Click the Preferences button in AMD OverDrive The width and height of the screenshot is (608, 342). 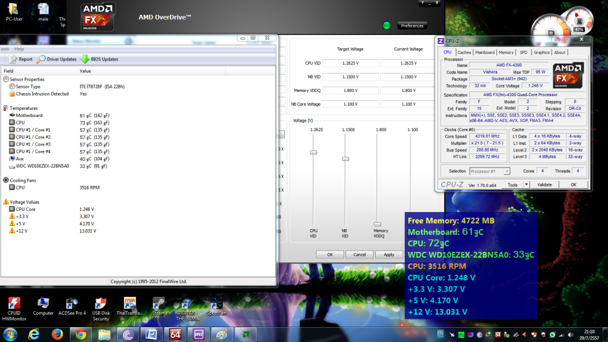412,26
